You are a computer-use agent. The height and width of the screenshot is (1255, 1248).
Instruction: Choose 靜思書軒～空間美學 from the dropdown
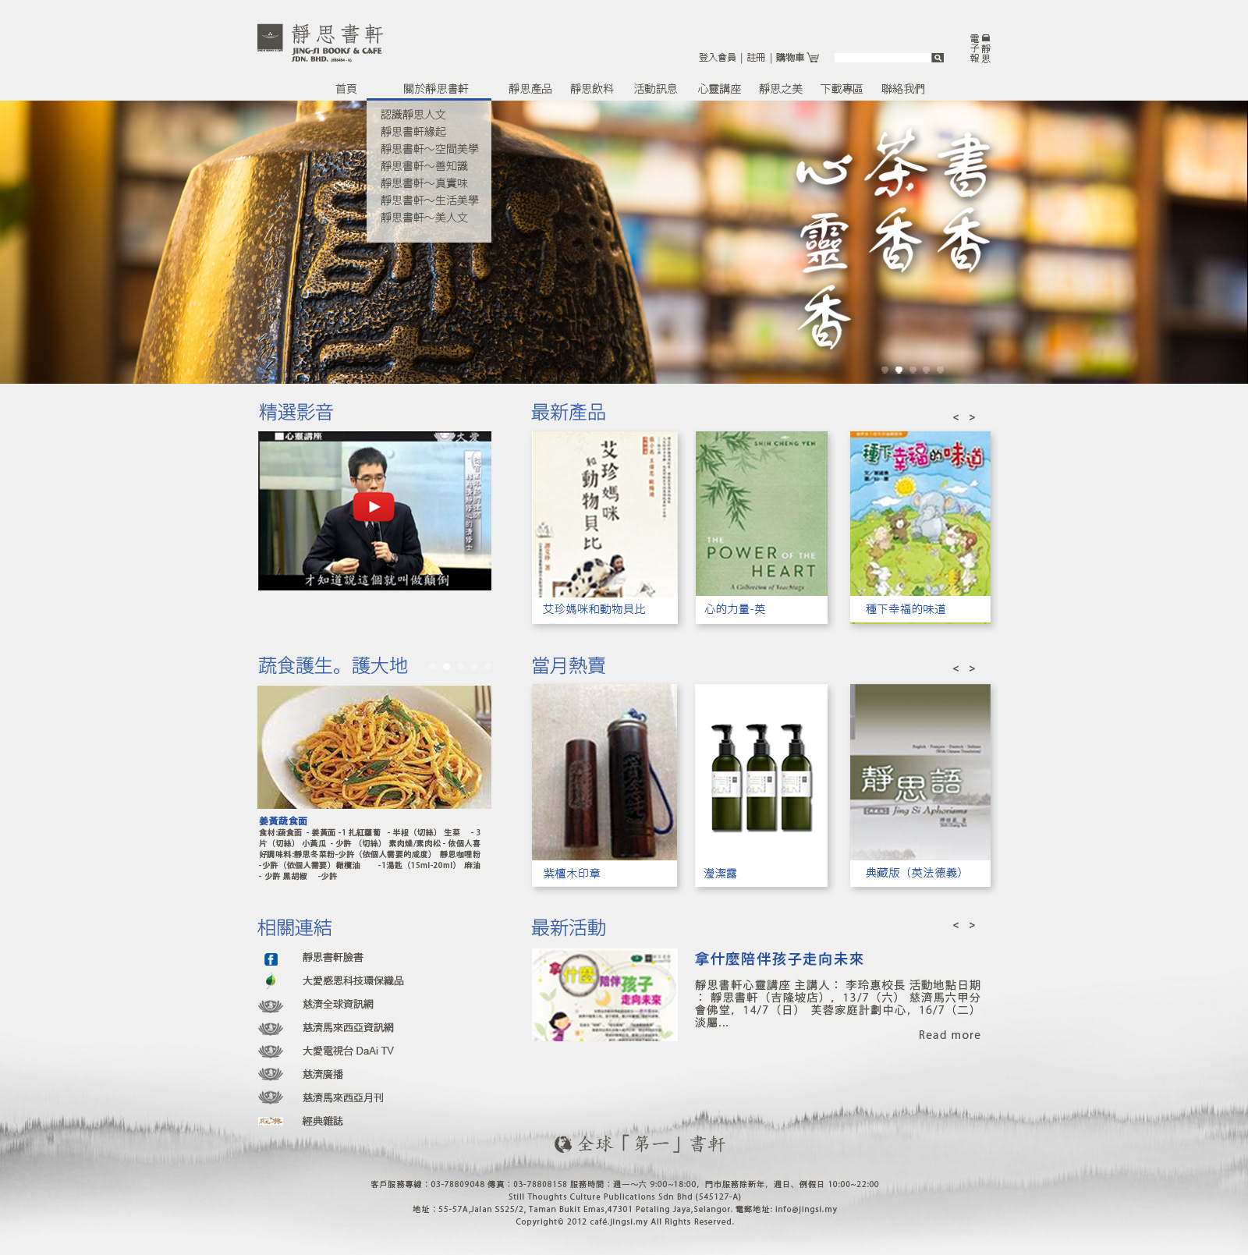[430, 149]
